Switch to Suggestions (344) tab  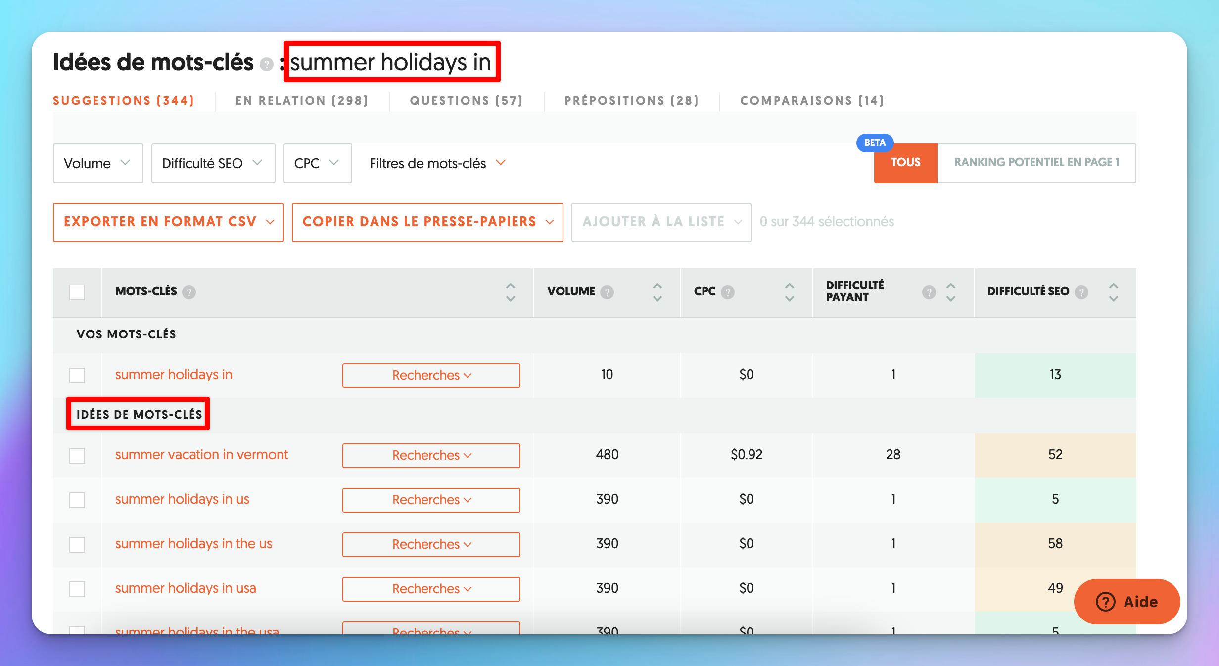tap(124, 101)
